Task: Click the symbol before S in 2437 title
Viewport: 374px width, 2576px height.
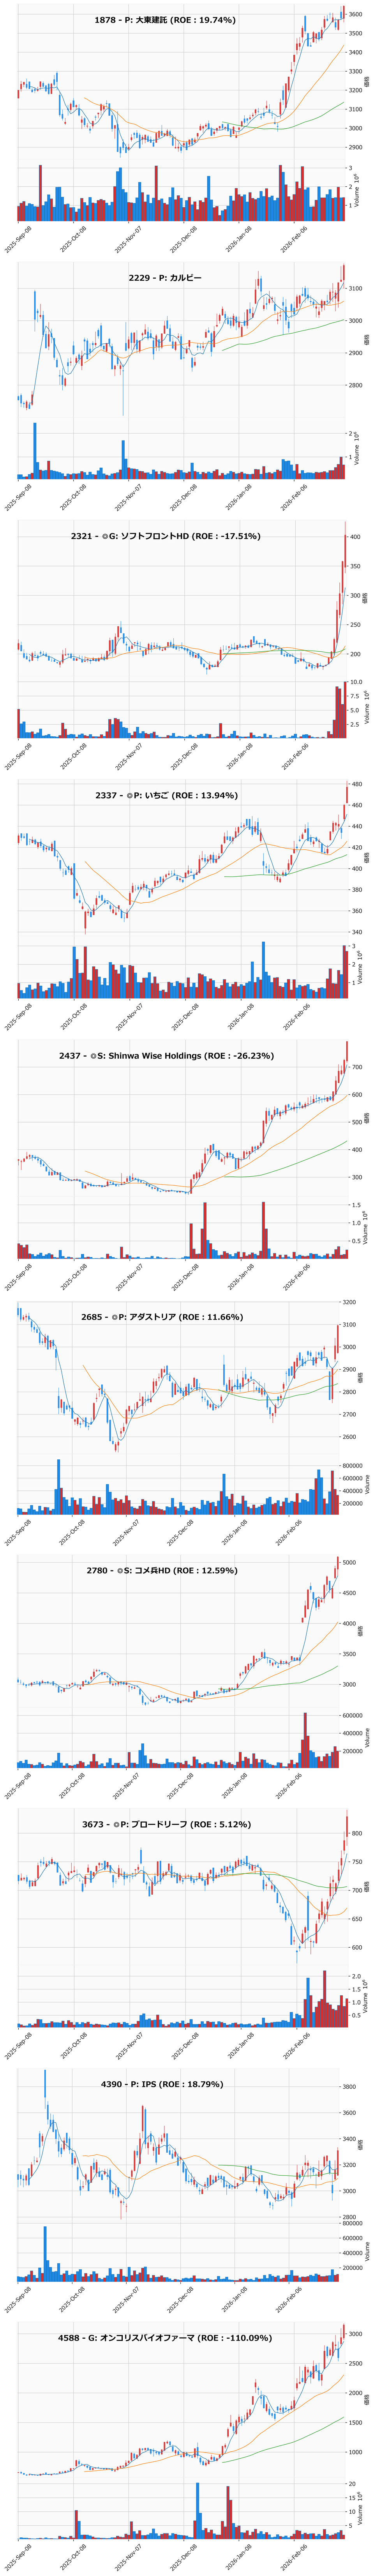Action: click(92, 1055)
